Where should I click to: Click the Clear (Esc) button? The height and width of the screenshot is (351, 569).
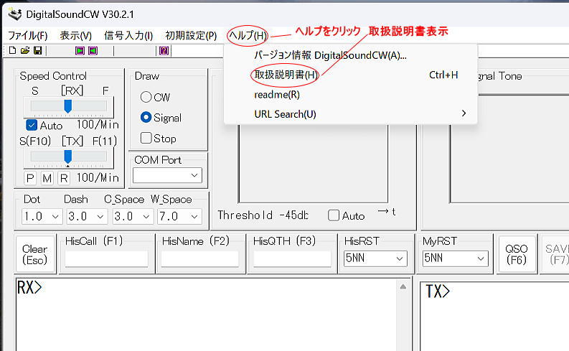(x=35, y=254)
